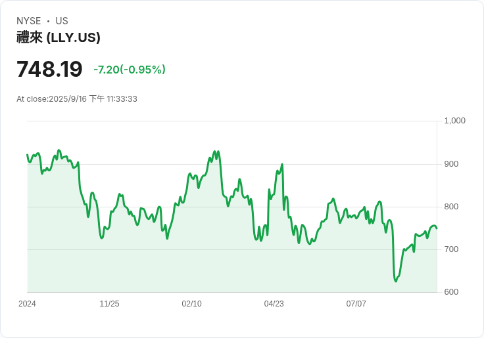The height and width of the screenshot is (338, 484).
Task: Select the 2024 x-axis date label
Action: click(x=27, y=304)
